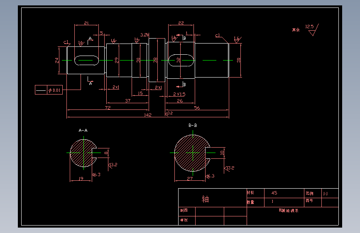Select the 机械能源系 department text

pyautogui.click(x=289, y=210)
